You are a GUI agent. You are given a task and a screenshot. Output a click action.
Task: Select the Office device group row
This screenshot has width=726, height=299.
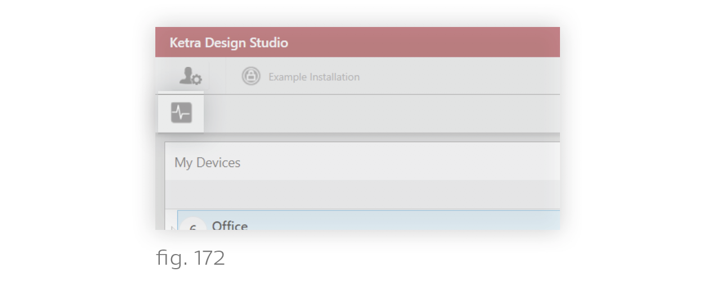[369, 220]
